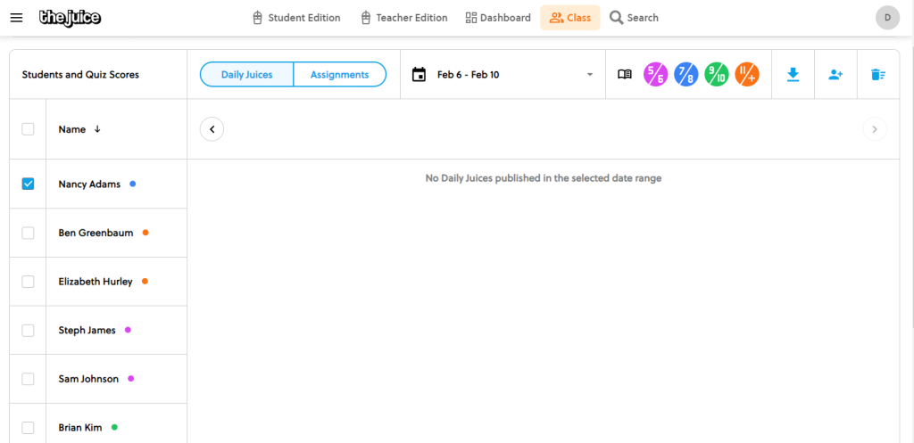
Task: Click the open book reading level icon
Action: [624, 75]
